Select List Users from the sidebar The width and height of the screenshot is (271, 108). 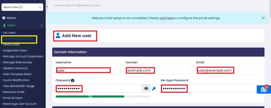tap(10, 33)
